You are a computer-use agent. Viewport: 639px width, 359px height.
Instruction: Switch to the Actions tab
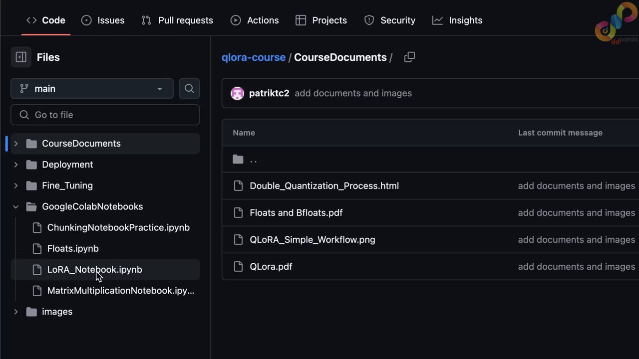coord(255,20)
